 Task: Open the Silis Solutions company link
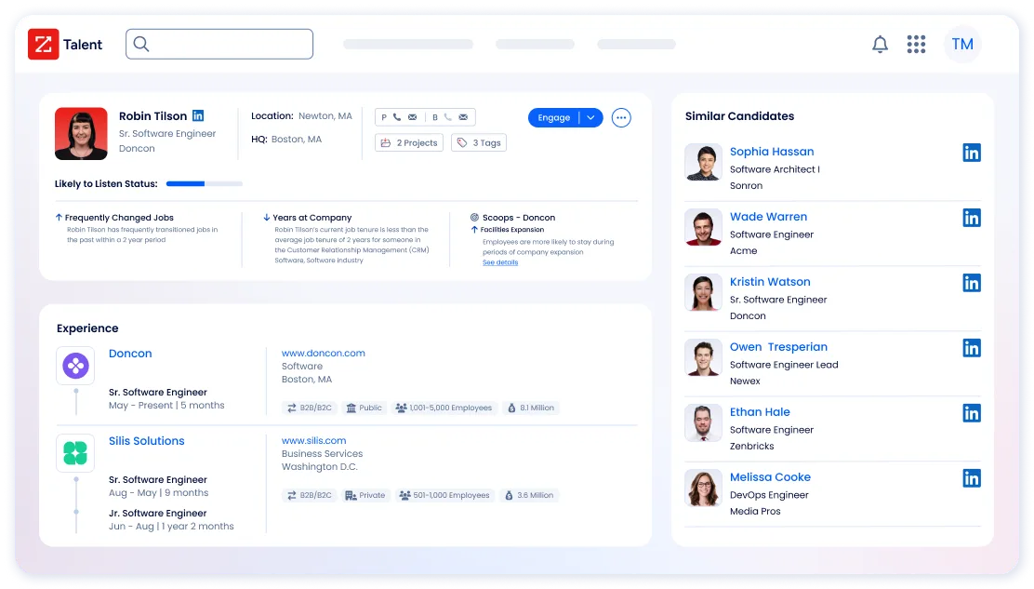[146, 441]
